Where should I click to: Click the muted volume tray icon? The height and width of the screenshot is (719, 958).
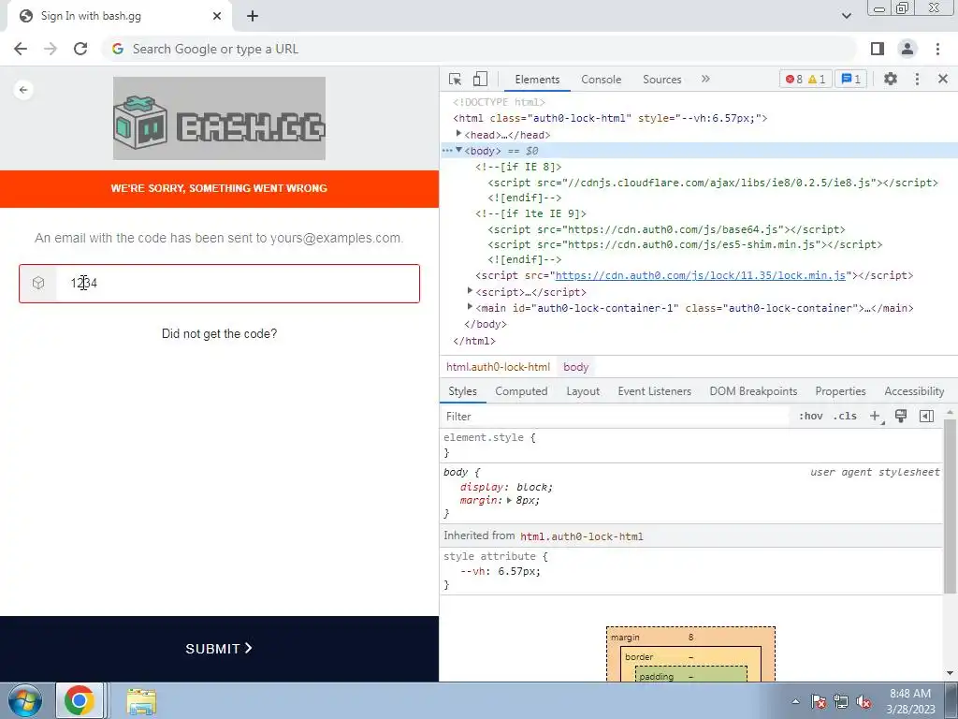pyautogui.click(x=864, y=702)
